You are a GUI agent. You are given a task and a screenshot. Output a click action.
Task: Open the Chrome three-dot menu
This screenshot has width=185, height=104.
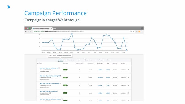(142, 31)
